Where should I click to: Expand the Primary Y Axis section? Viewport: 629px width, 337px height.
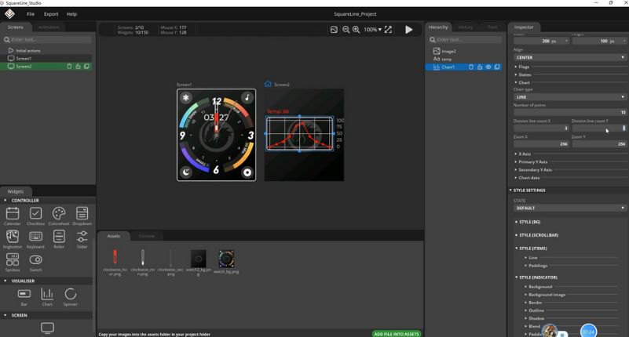(x=533, y=162)
